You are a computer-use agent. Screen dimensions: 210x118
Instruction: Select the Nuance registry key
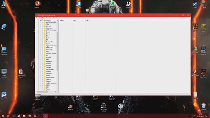pos(48,81)
